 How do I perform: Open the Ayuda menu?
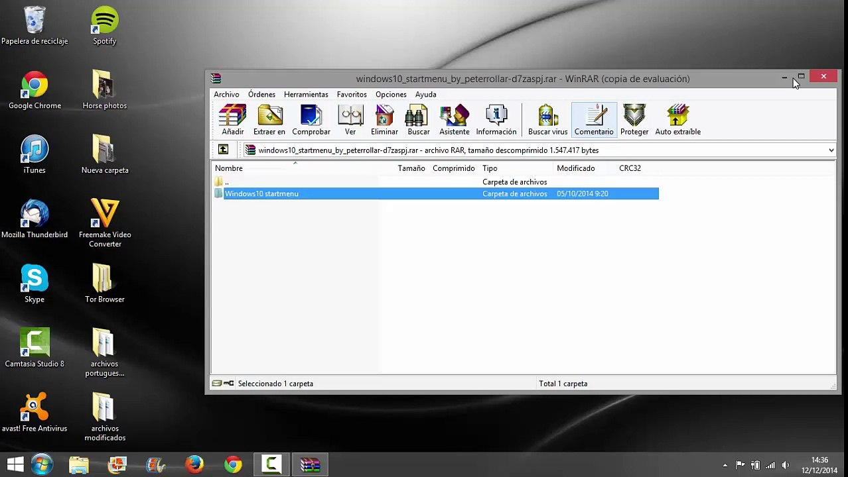426,95
